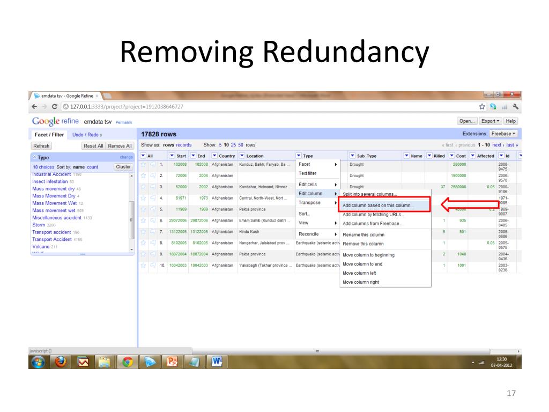Viewport: 549px width, 412px height.
Task: Launch Firefox from the taskbar
Action: [x=61, y=362]
